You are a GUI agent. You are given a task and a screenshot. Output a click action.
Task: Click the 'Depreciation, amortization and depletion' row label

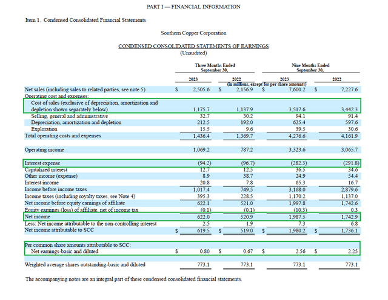coord(76,122)
